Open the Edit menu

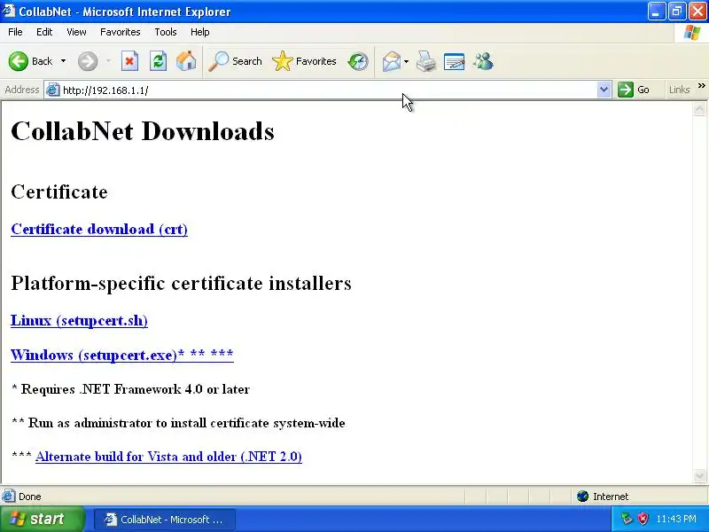click(44, 32)
